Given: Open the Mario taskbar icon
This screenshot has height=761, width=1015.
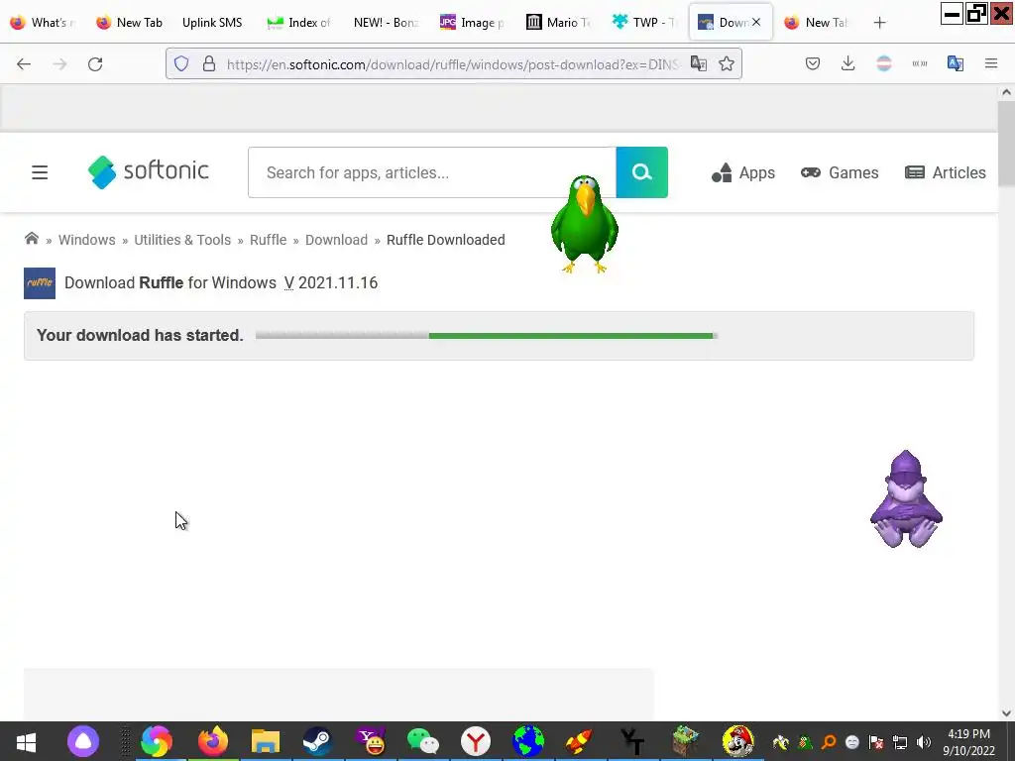Looking at the screenshot, I should (x=737, y=741).
